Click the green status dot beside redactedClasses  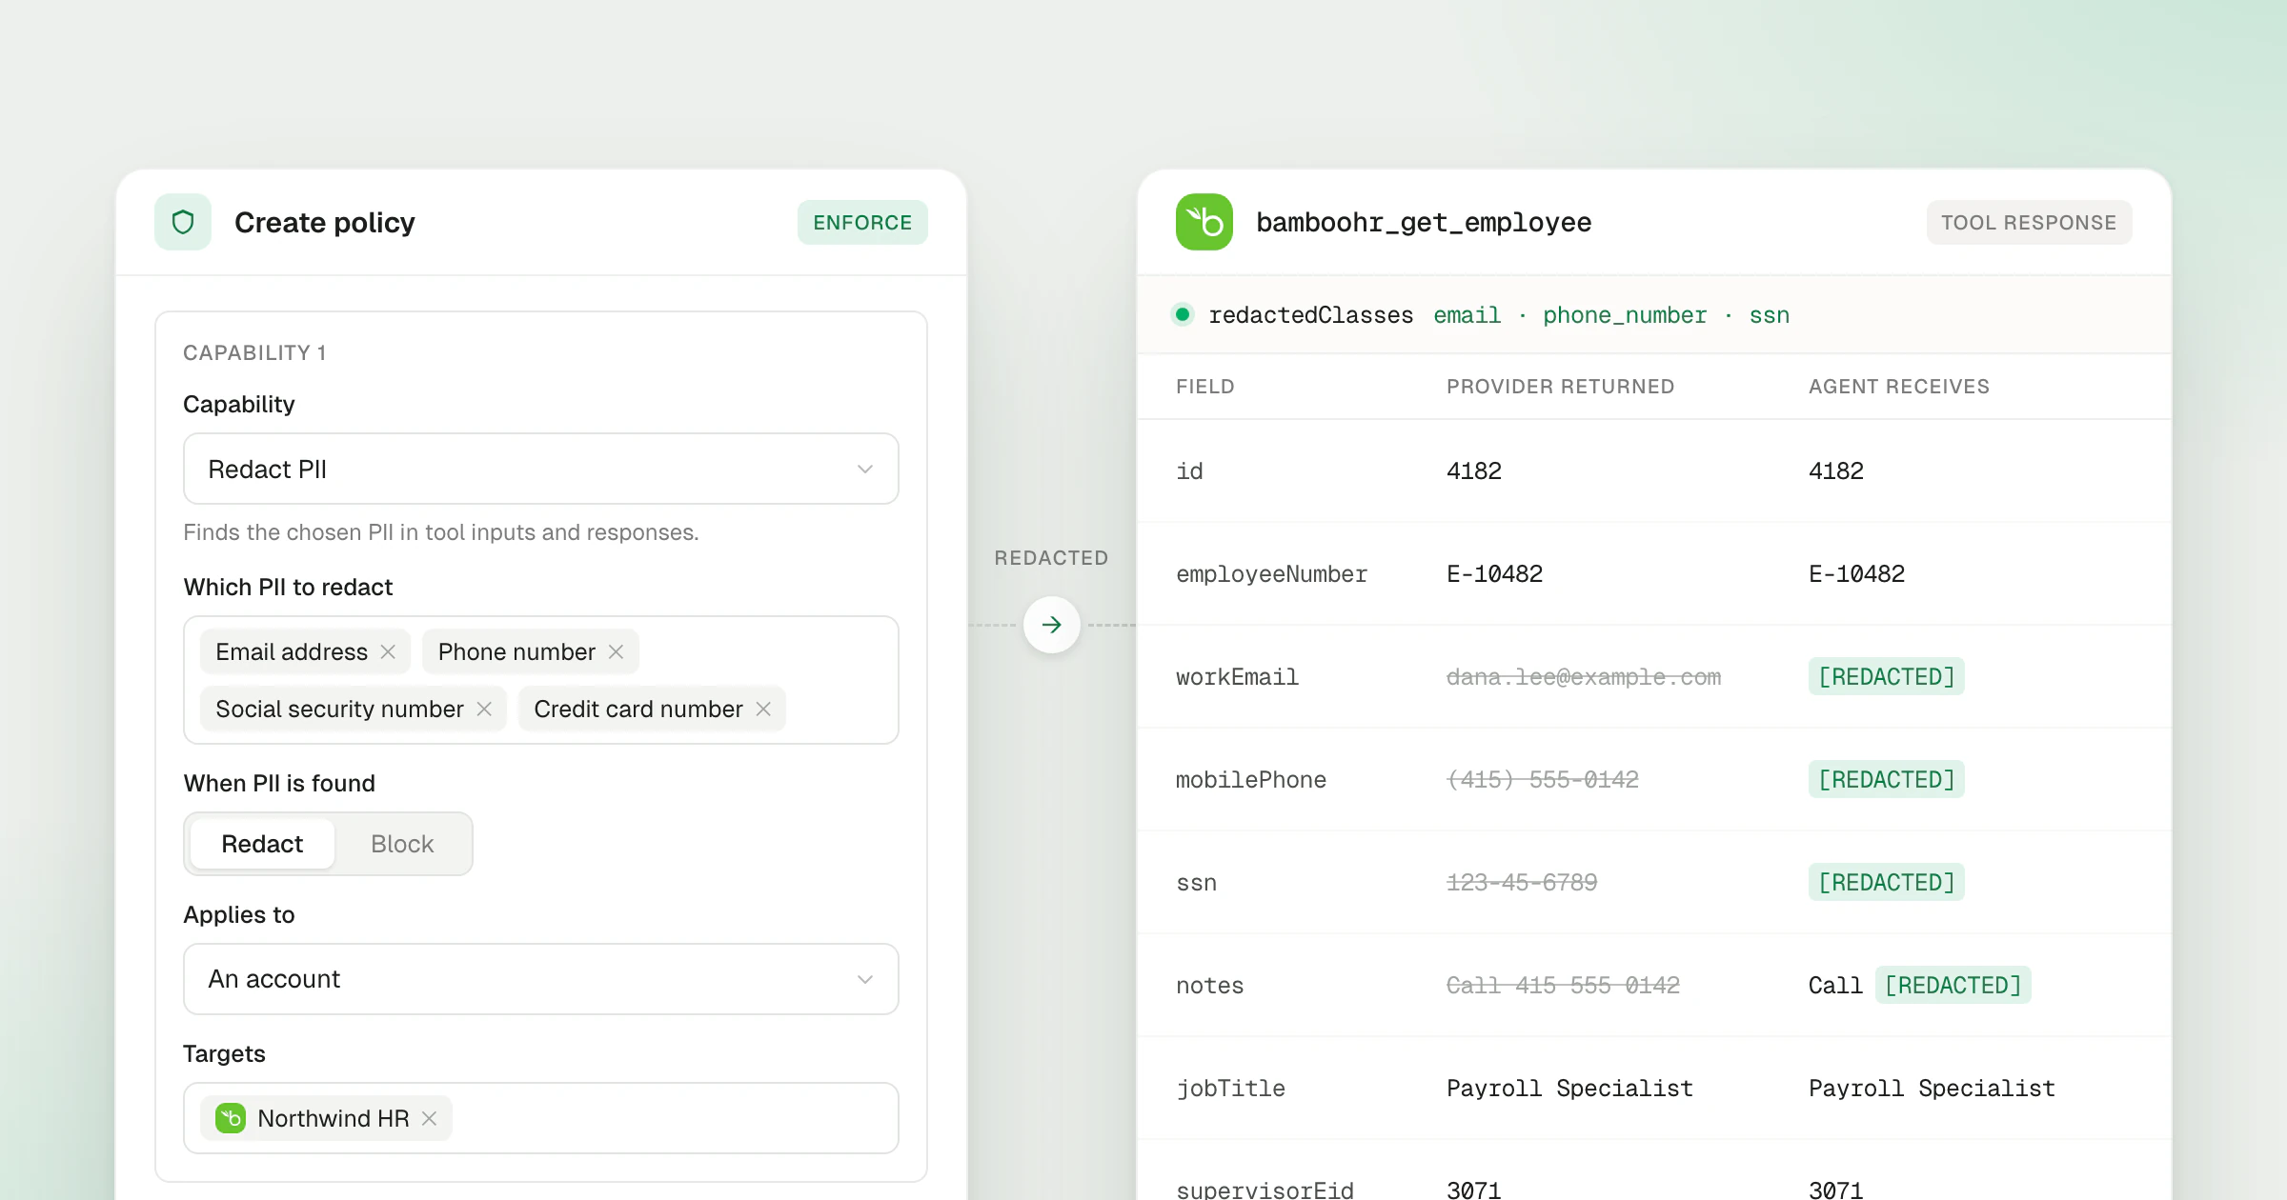coord(1183,314)
